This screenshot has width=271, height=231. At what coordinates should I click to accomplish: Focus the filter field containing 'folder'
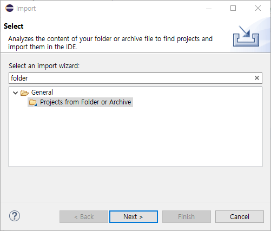point(131,78)
